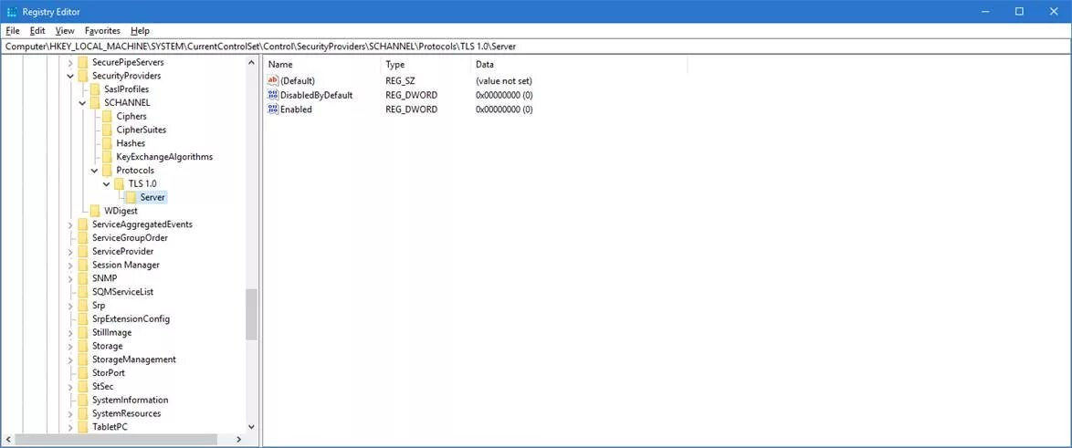This screenshot has height=448, width=1072.
Task: Select the Srp folder icon
Action: click(x=83, y=306)
